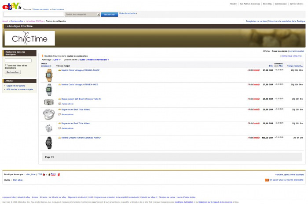
Task: Open Esprit silver ring thumbnail
Action: 49,102
